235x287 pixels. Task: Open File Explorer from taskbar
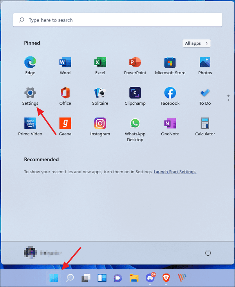click(x=134, y=278)
